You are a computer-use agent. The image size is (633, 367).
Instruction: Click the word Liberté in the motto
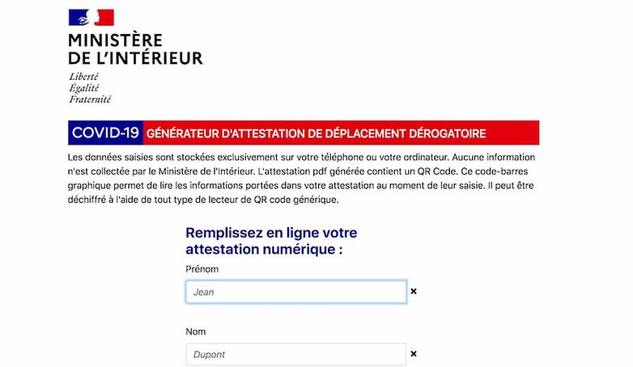pos(83,76)
